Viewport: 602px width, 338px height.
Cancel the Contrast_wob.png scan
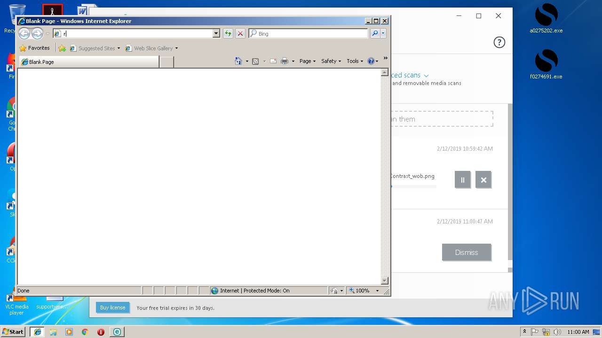click(x=483, y=180)
